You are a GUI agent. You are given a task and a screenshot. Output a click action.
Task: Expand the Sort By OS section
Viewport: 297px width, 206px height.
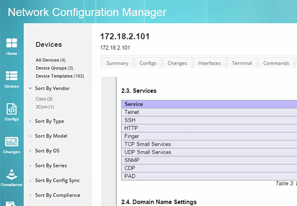tap(47, 151)
